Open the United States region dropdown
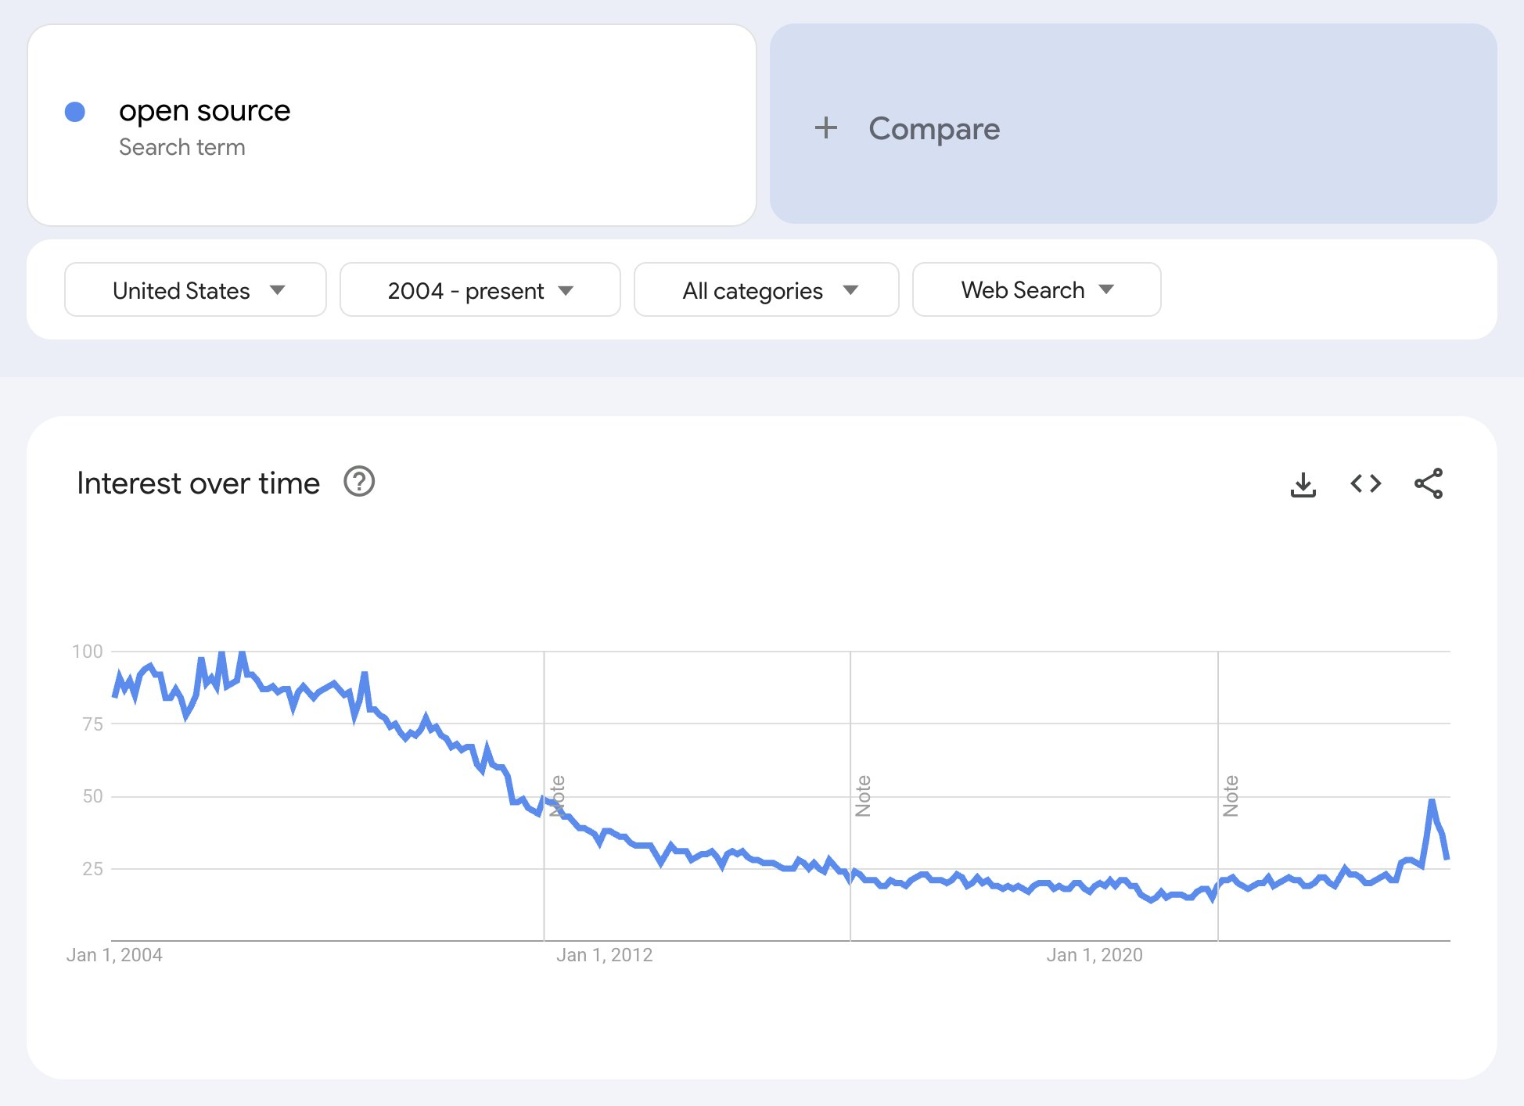The height and width of the screenshot is (1106, 1524). pos(196,290)
